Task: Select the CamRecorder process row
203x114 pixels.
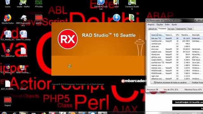Action: pos(177,41)
